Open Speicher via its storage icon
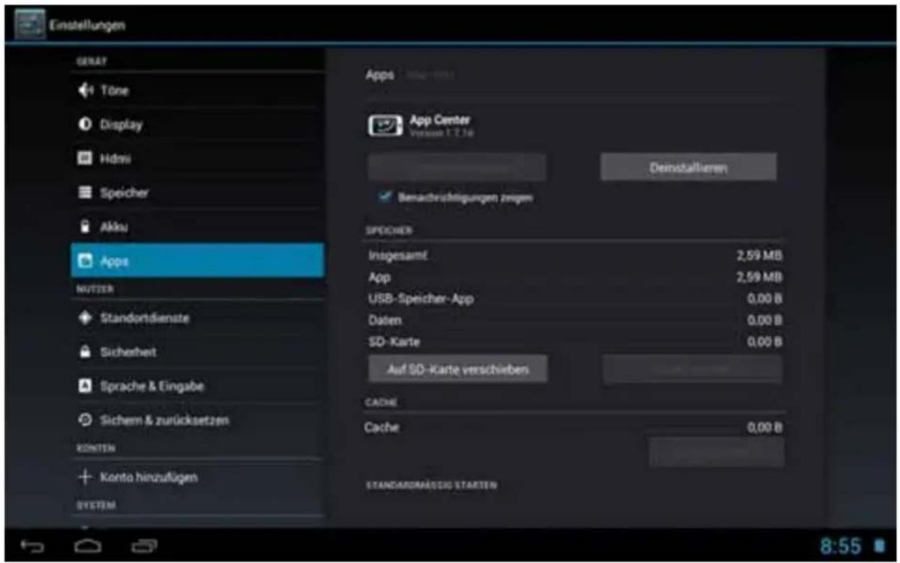 point(85,193)
